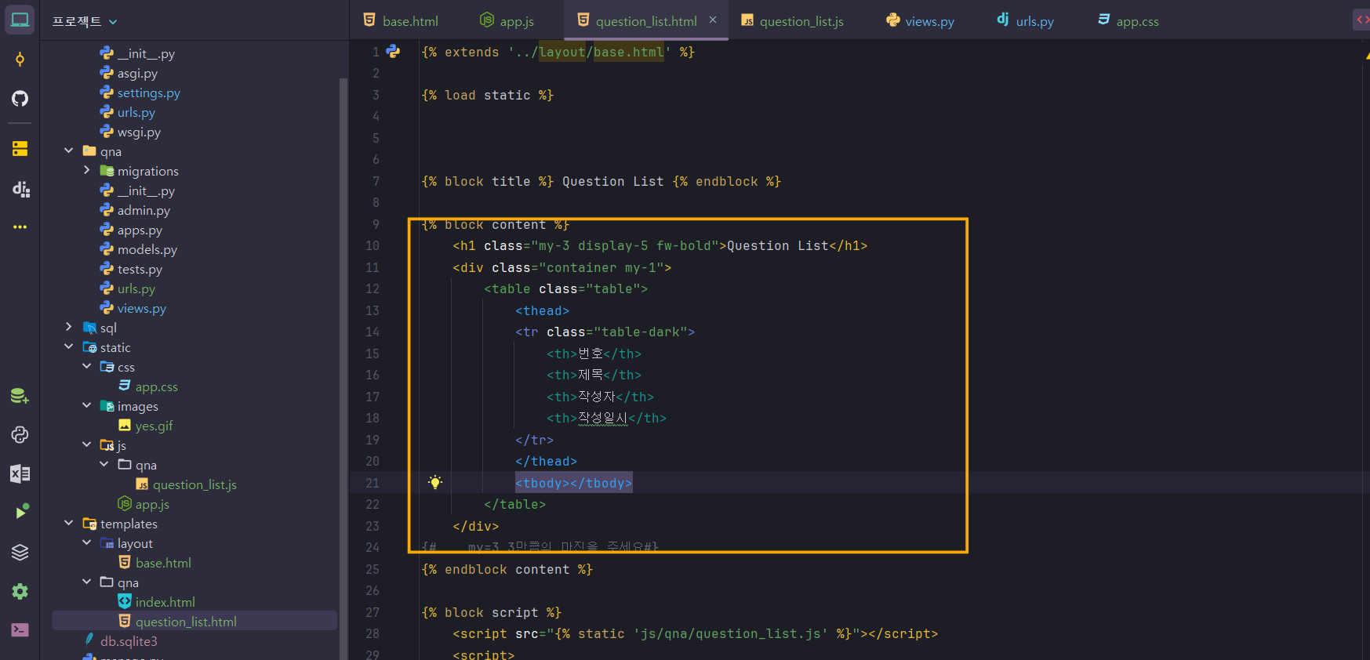Open settings.py in project tree
Image resolution: width=1370 pixels, height=660 pixels.
click(x=148, y=92)
